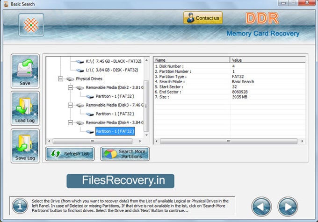Click the Value column header
The image size is (318, 222).
point(267,60)
